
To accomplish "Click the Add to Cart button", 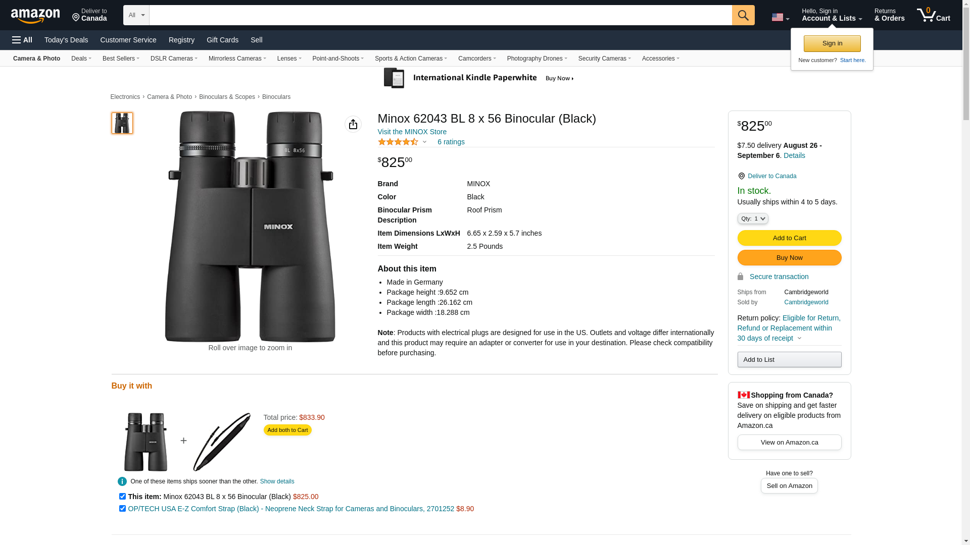I will click(x=789, y=238).
